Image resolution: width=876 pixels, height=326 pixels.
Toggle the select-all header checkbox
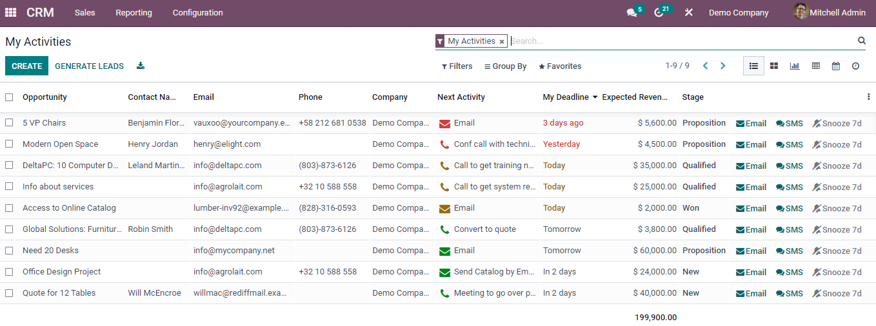[x=9, y=97]
